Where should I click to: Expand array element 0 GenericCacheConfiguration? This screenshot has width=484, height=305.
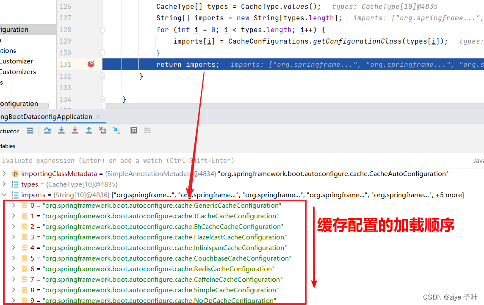click(14, 205)
